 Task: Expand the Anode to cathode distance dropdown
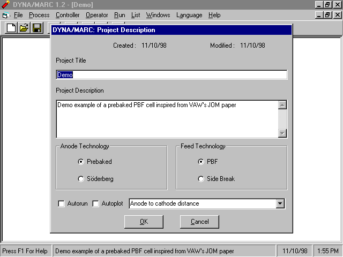(280, 203)
